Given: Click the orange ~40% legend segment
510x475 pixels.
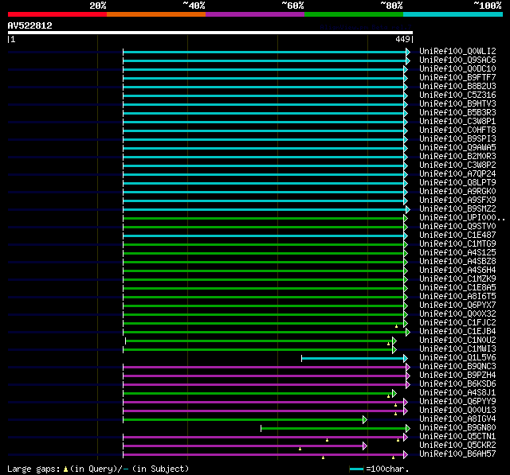Looking at the screenshot, I should (156, 14).
